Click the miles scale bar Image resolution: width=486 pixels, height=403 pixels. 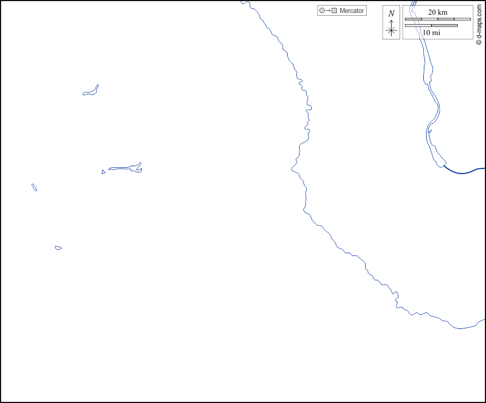431,25
